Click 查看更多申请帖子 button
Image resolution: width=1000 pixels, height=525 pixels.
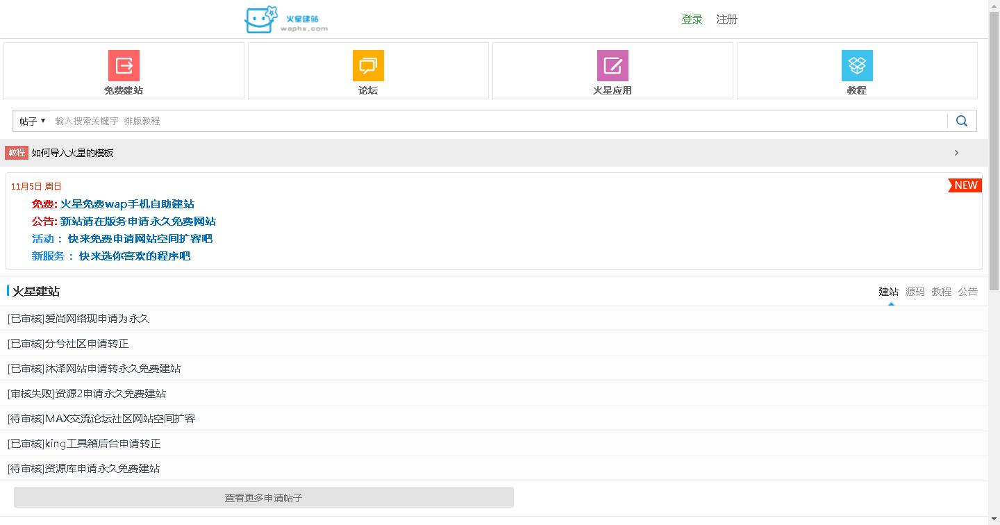[x=264, y=497]
